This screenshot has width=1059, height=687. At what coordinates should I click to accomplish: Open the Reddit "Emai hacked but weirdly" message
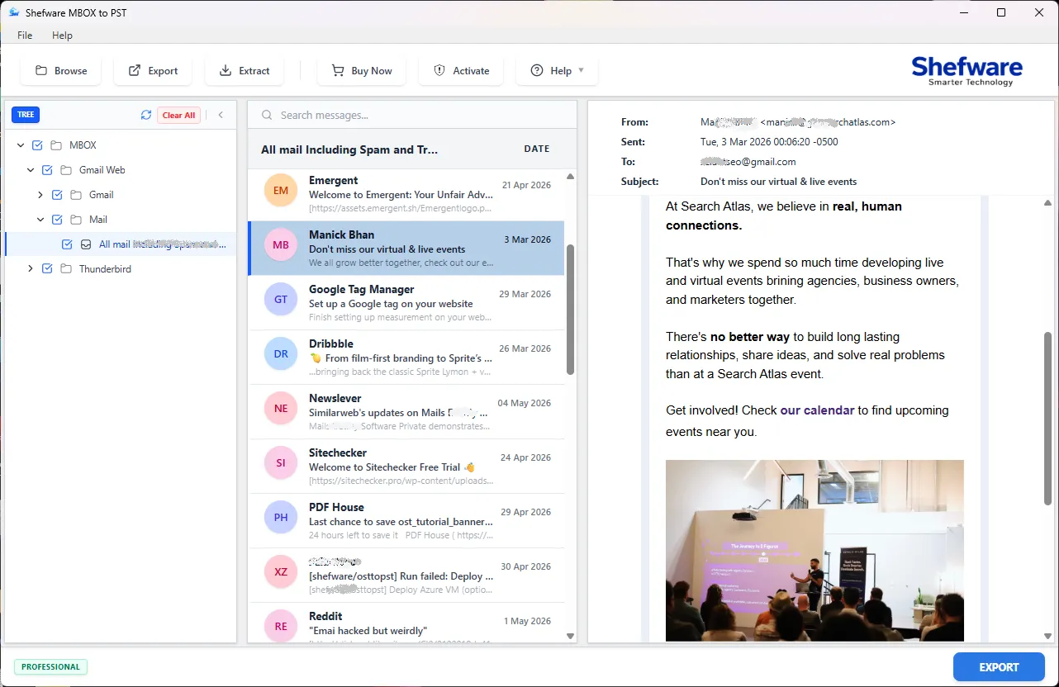pos(406,624)
